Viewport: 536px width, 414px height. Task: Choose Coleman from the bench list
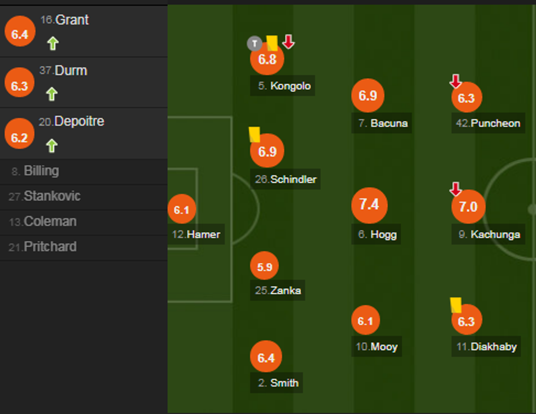(x=50, y=221)
